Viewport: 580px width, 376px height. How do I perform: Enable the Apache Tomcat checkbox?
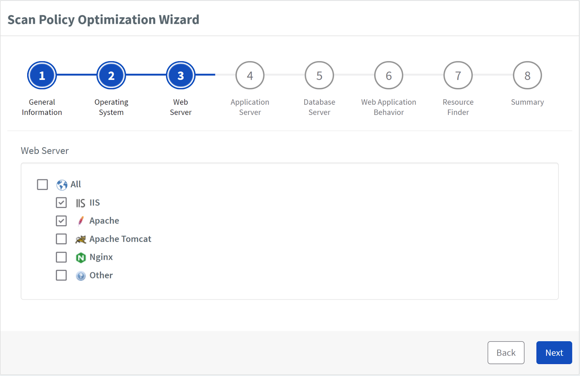point(61,239)
